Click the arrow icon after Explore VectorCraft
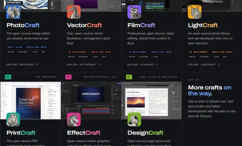 99,65
